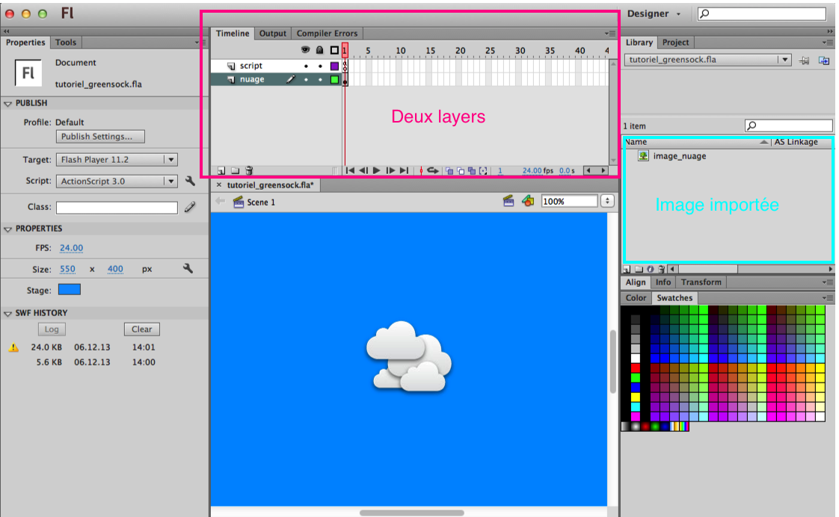Image resolution: width=839 pixels, height=517 pixels.
Task: Click the Delete layer trash icon in Timeline
Action: (249, 170)
